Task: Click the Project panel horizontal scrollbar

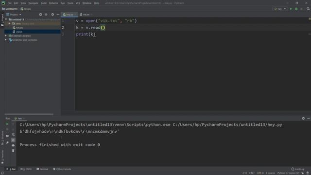Action: 29,114
